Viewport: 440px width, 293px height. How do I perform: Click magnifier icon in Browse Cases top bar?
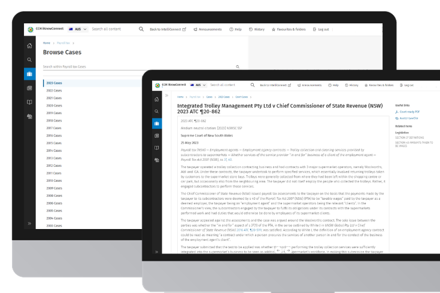click(141, 29)
